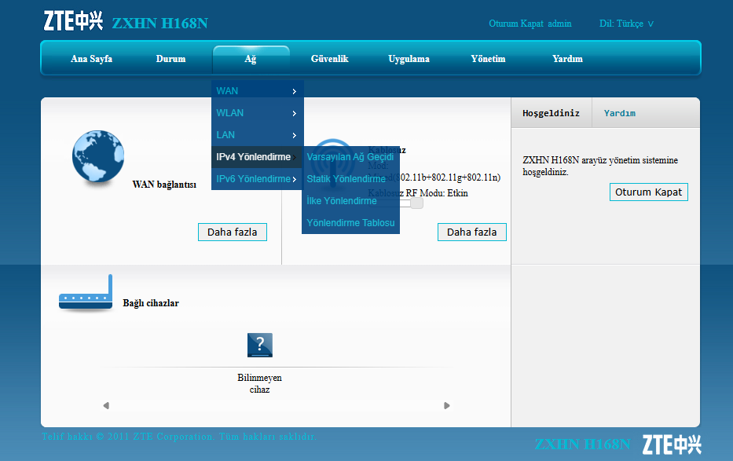Expand the WLAN submenu
The image size is (733, 461).
click(x=258, y=113)
